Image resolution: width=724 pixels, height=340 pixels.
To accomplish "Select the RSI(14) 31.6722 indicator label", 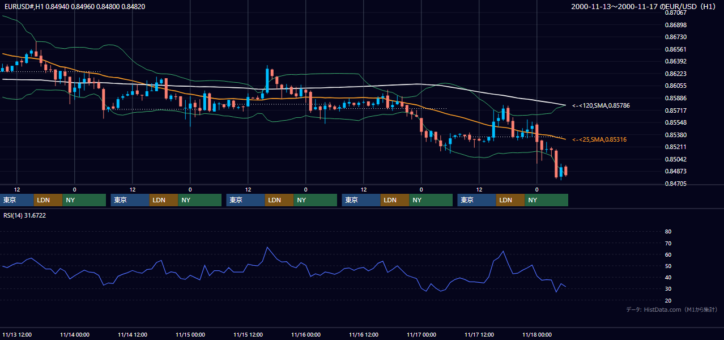I will [25, 215].
